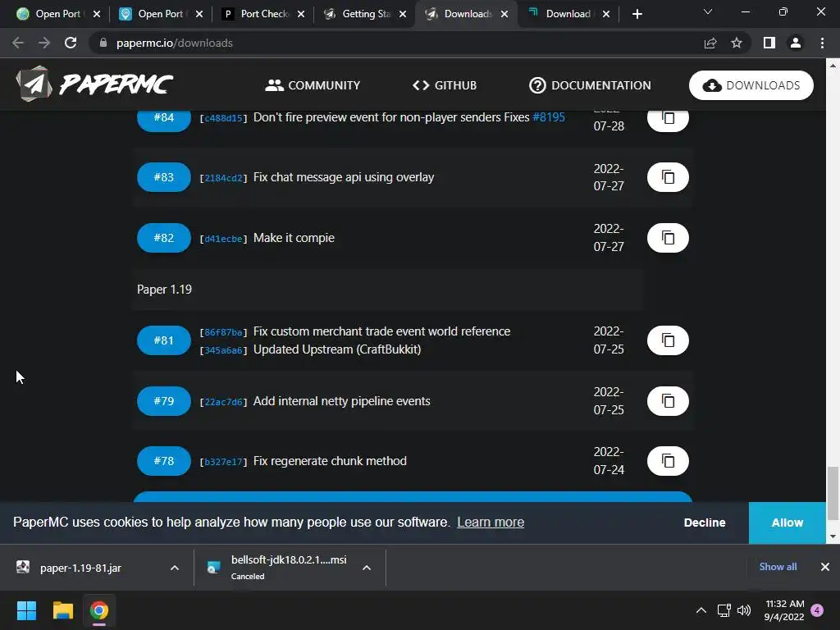Open commit 345a6a6 link
Screen dimensions: 840x630
coord(223,350)
